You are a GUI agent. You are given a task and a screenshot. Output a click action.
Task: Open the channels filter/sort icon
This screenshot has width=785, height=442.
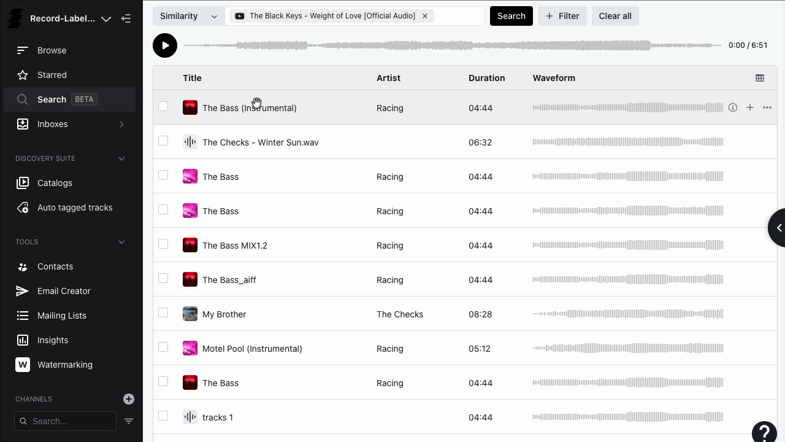click(129, 421)
